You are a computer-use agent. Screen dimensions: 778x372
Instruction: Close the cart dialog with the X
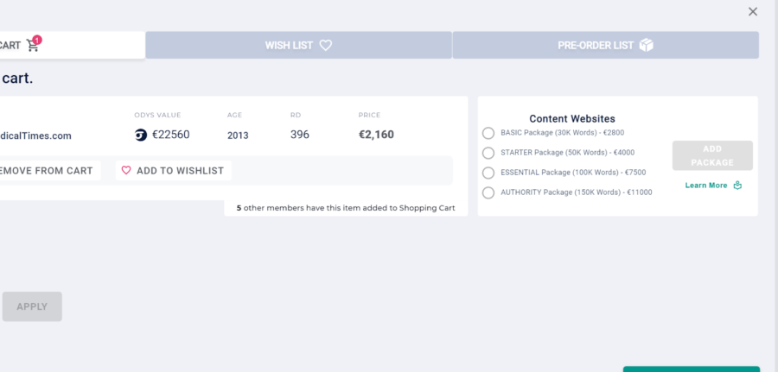pyautogui.click(x=753, y=12)
